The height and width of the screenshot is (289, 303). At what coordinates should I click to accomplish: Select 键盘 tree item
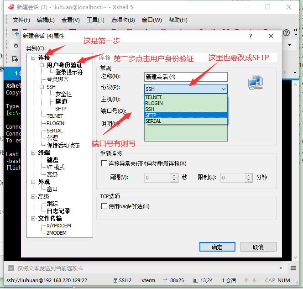[52, 160]
